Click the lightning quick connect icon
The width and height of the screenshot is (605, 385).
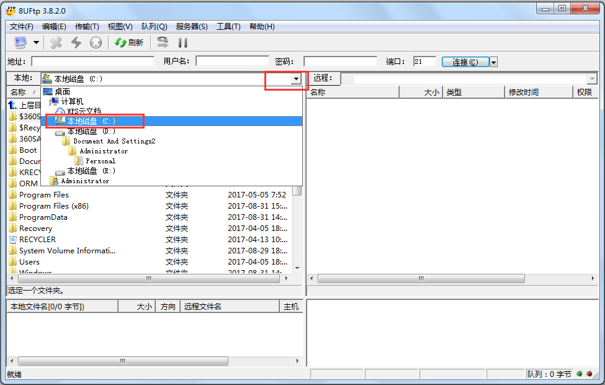(x=76, y=42)
